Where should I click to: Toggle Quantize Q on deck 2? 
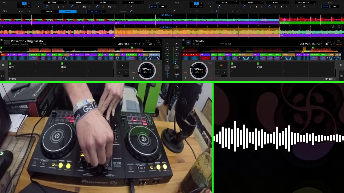coord(211,68)
